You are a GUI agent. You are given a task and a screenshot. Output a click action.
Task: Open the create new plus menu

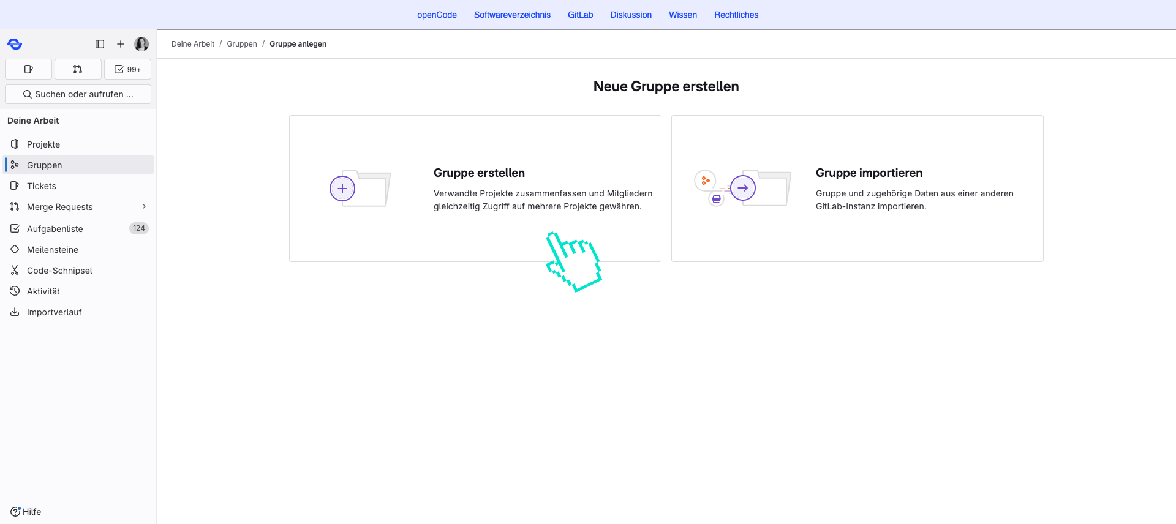pyautogui.click(x=121, y=44)
